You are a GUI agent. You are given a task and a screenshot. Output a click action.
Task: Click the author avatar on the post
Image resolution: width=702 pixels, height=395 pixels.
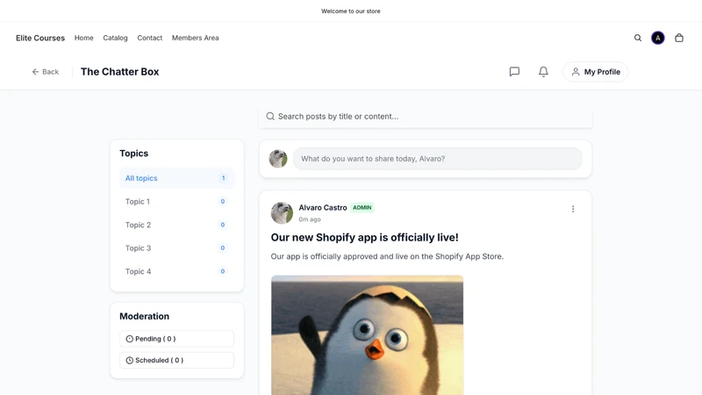pos(282,212)
